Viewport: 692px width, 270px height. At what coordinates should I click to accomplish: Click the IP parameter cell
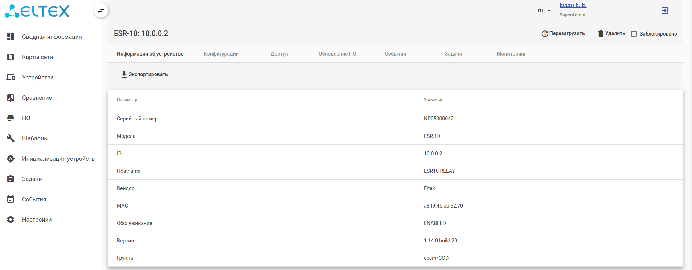119,154
